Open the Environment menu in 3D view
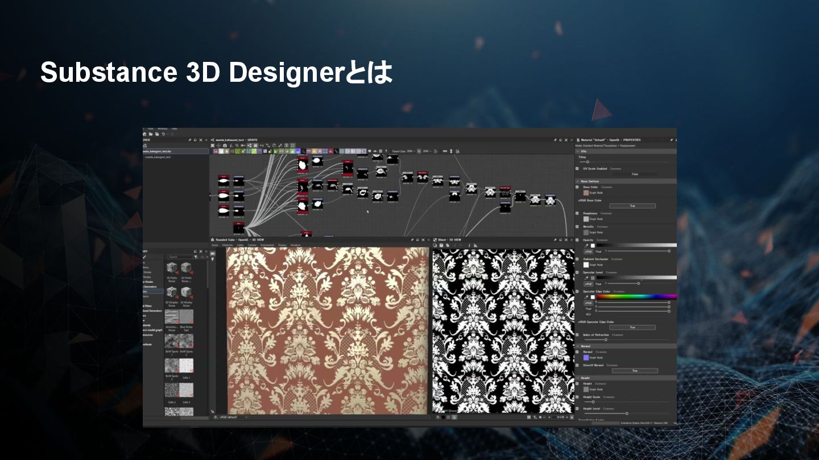The width and height of the screenshot is (819, 460). point(267,245)
